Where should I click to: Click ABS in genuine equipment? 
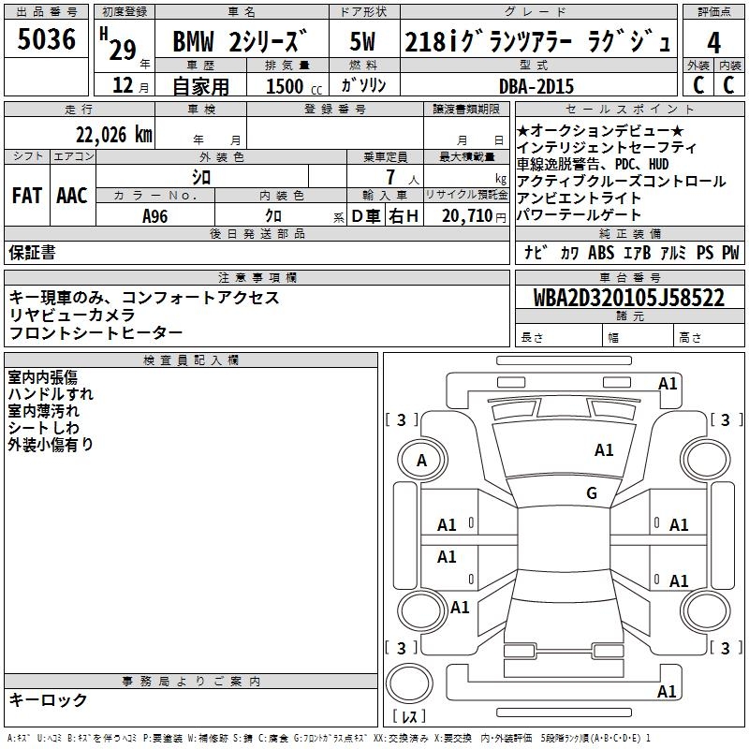pos(601,252)
